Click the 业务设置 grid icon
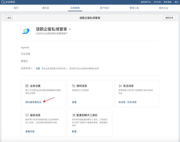Image resolution: width=180 pixels, height=142 pixels. tap(27, 86)
